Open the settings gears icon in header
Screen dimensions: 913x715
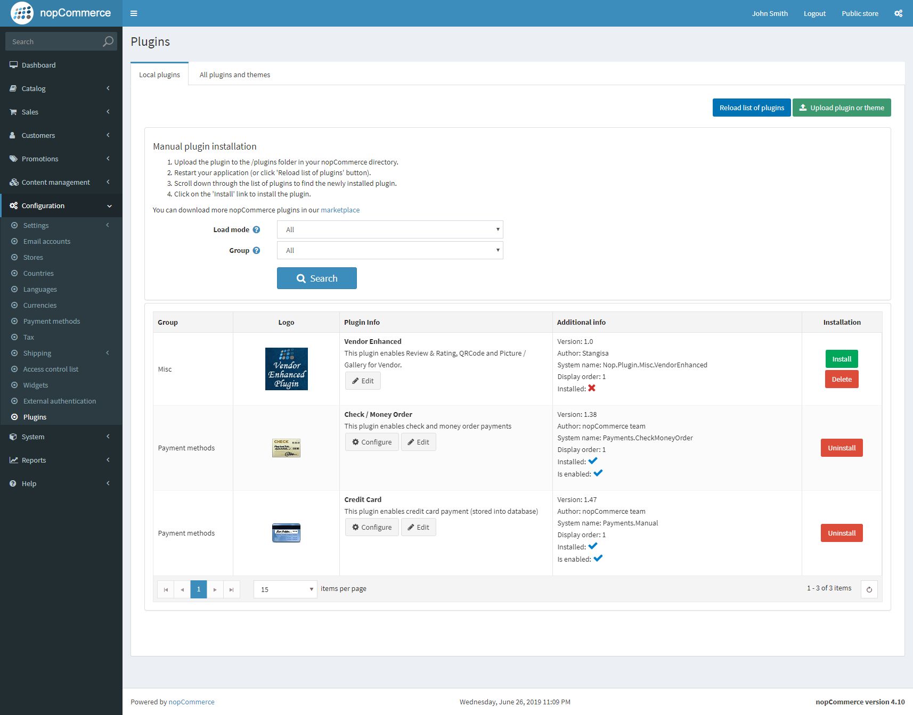(898, 13)
